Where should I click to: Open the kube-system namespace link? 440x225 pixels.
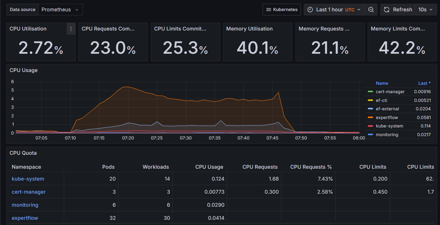28,179
